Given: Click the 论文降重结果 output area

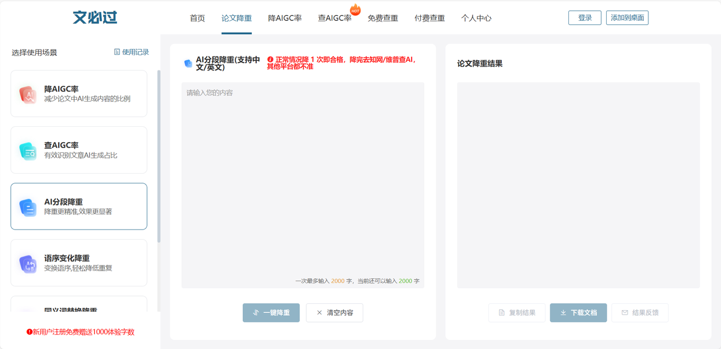Looking at the screenshot, I should point(578,185).
